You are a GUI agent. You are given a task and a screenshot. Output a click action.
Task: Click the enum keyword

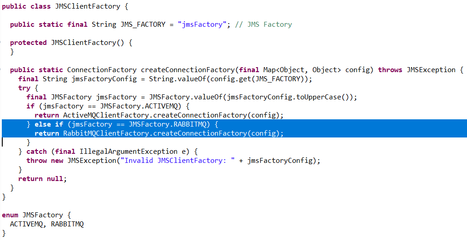tap(10, 215)
